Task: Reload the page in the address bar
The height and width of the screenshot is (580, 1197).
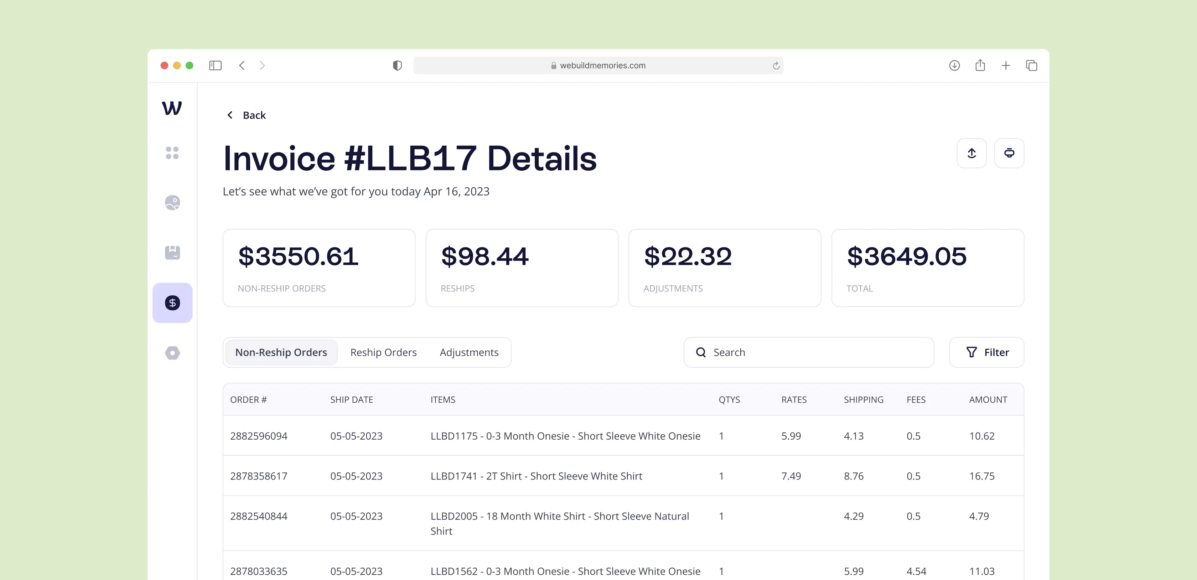Action: (776, 66)
